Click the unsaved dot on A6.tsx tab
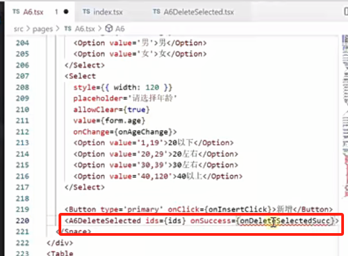 (x=66, y=11)
